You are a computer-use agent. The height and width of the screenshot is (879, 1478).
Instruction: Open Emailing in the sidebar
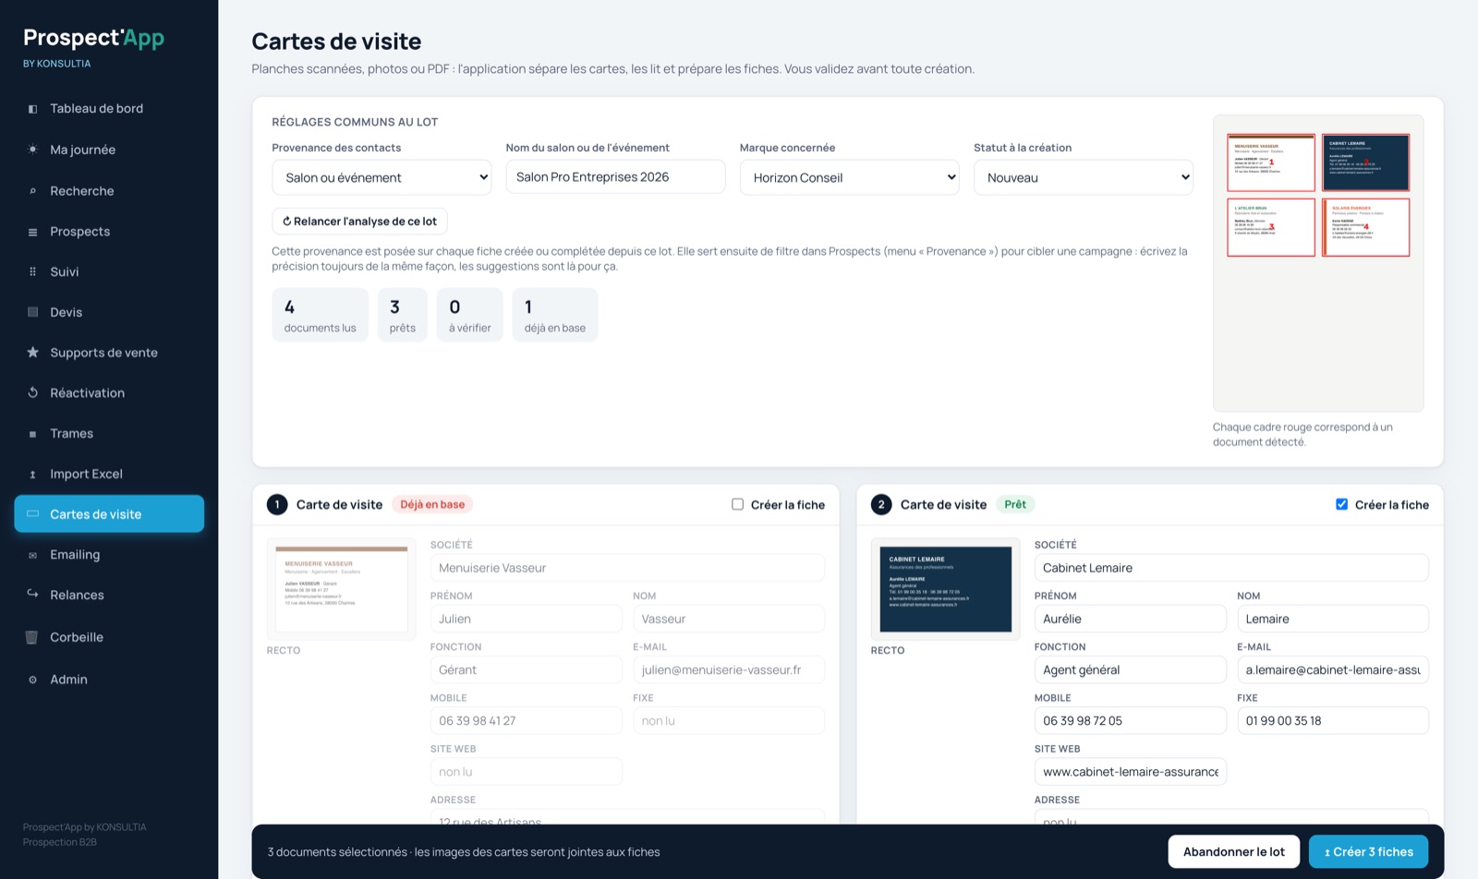(x=109, y=555)
